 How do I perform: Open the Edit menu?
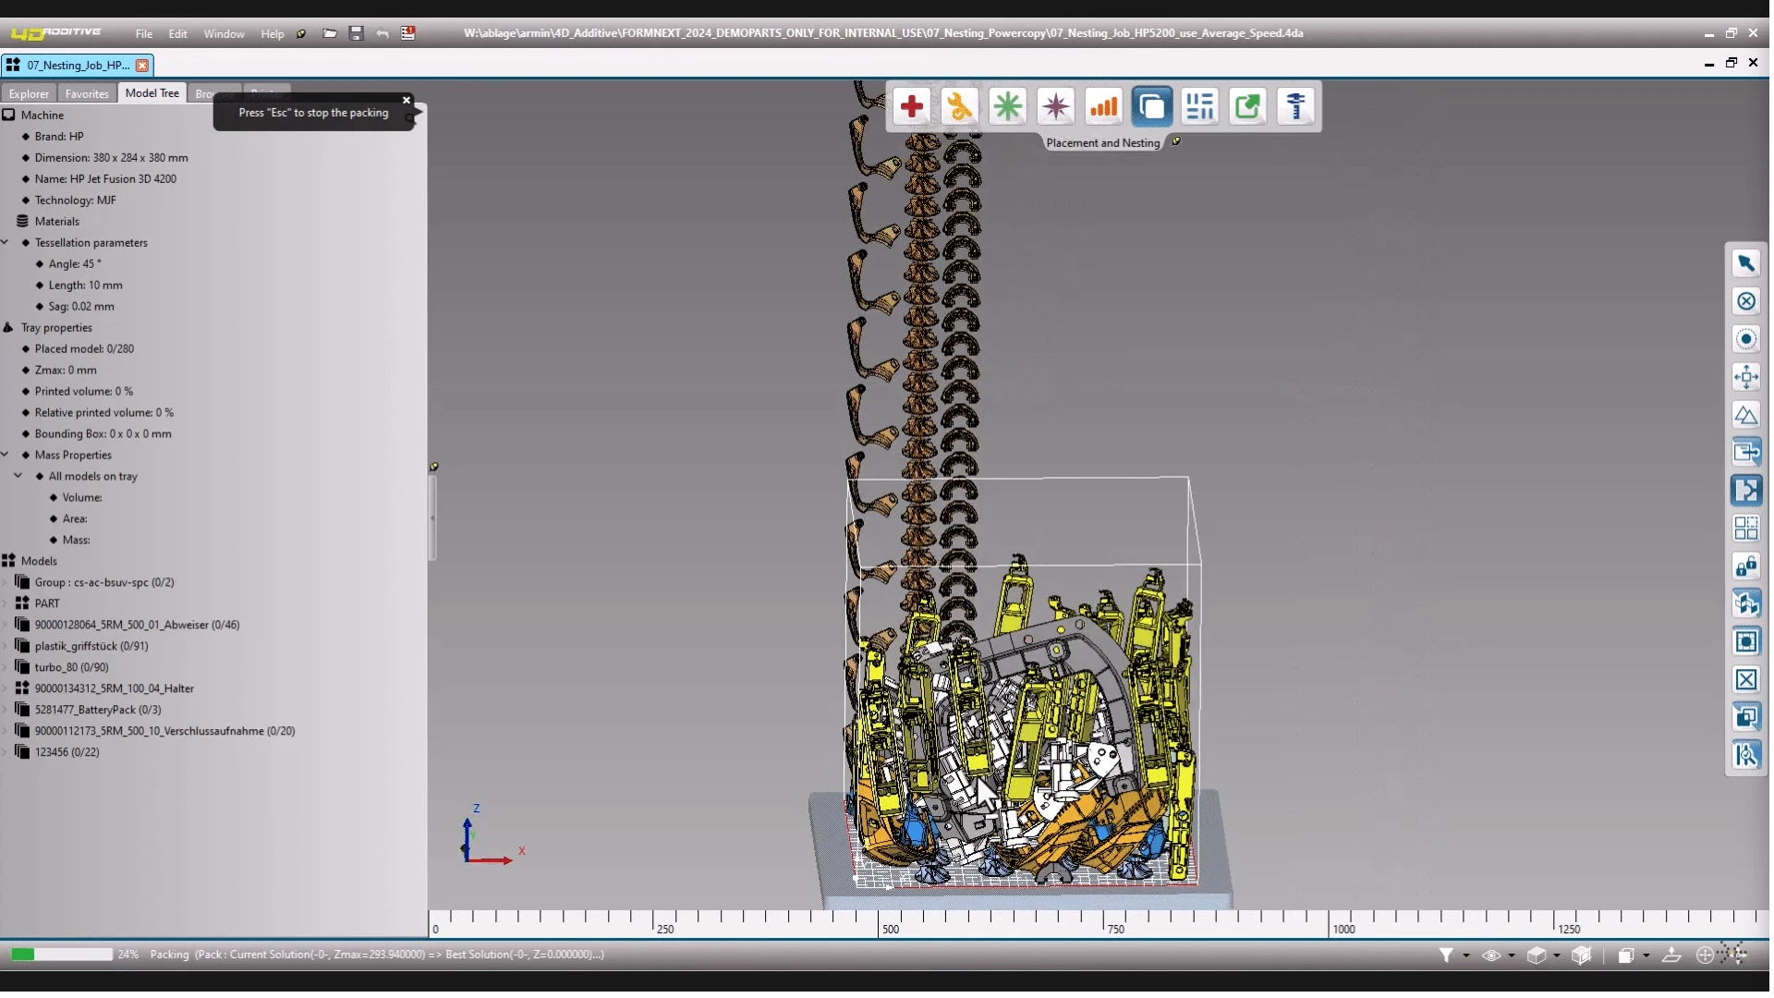point(177,34)
